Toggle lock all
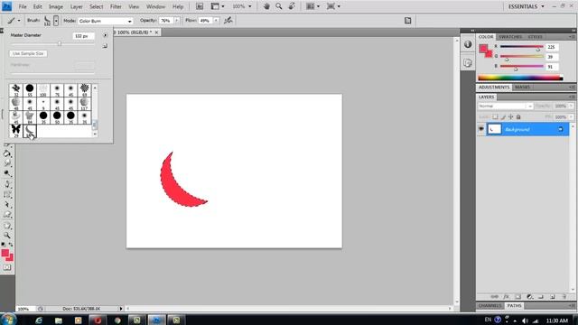 518,116
